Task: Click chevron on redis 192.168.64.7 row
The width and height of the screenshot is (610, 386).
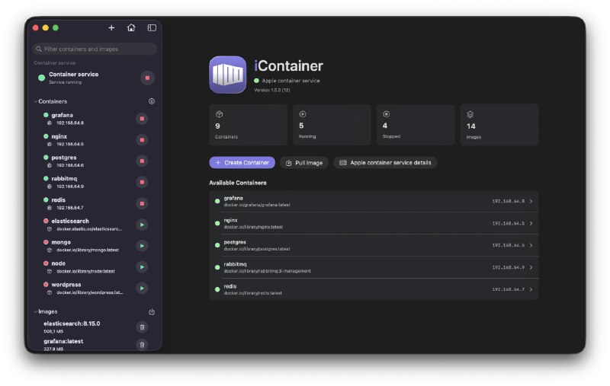Action: point(531,289)
